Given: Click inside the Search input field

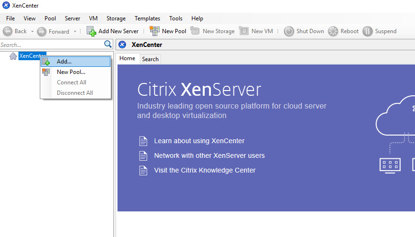Looking at the screenshot, I should coord(50,45).
